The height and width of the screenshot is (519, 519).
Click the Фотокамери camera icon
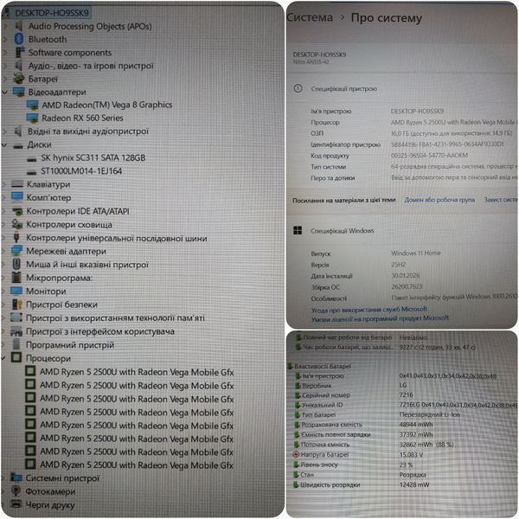click(x=16, y=490)
